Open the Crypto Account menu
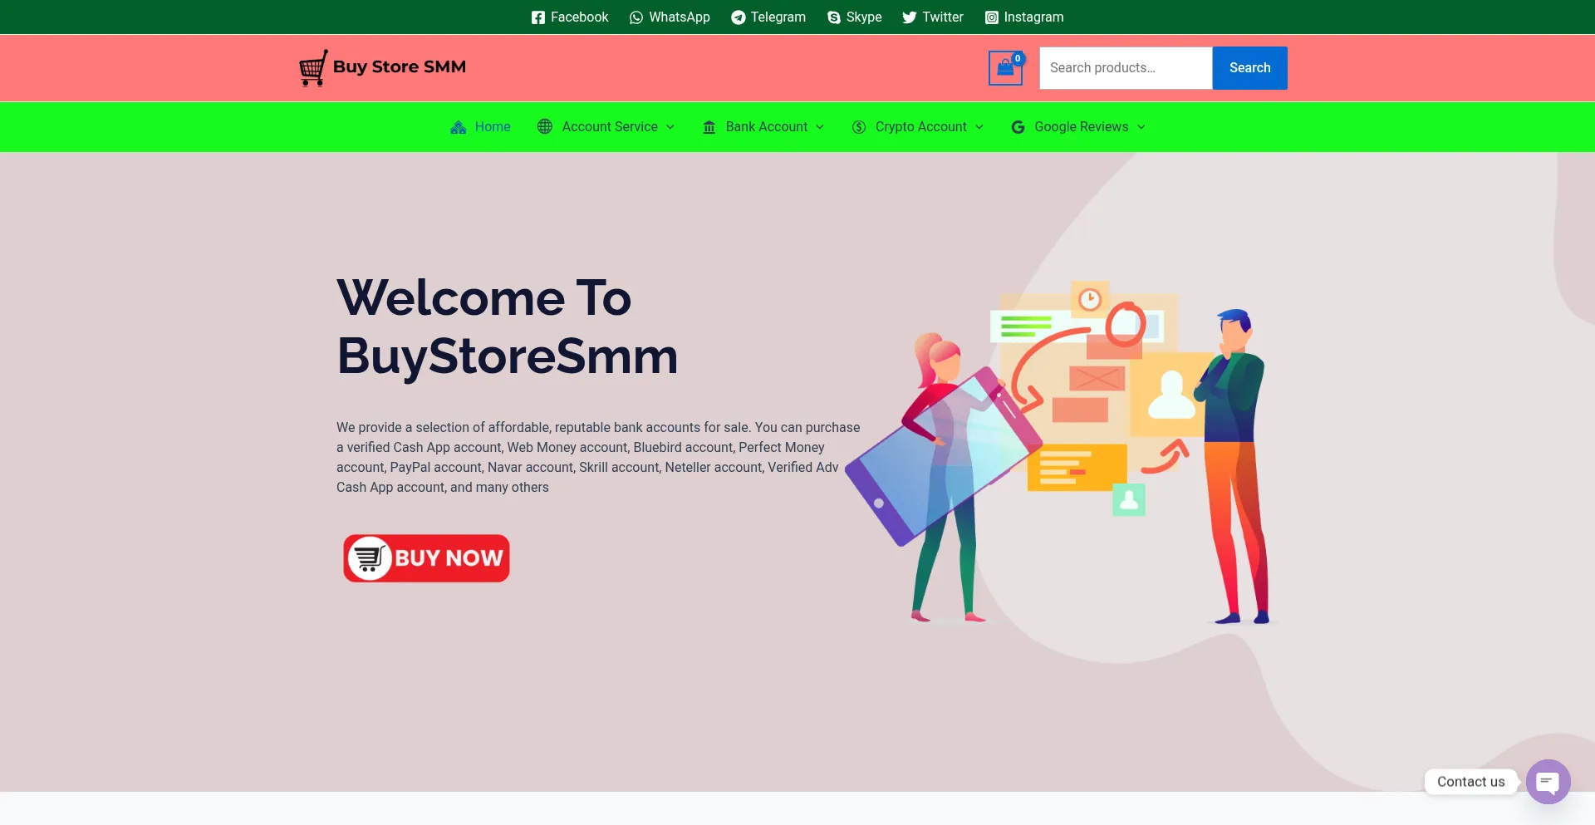 coord(920,127)
